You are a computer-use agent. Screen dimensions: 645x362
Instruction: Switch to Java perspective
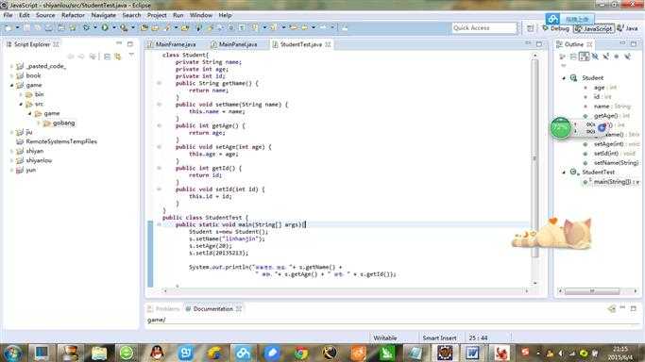coord(627,28)
